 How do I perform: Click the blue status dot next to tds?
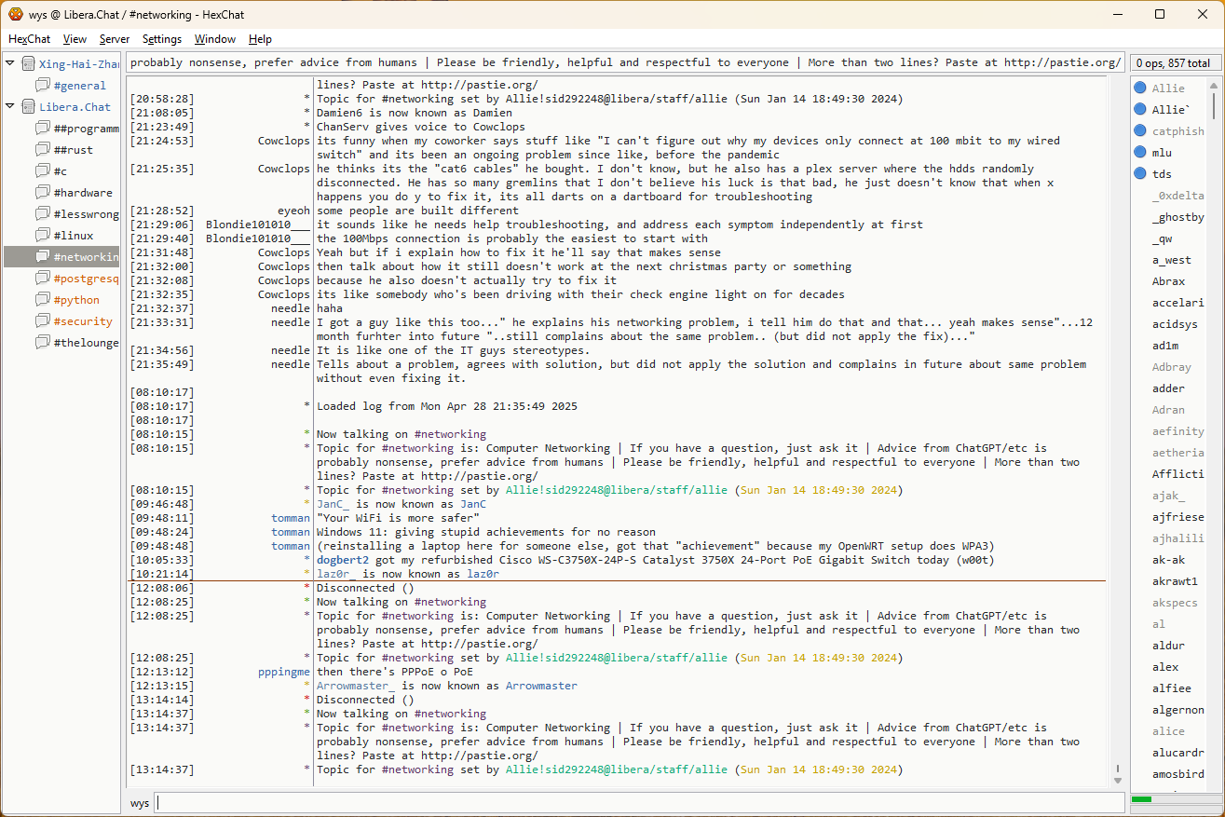[1139, 174]
